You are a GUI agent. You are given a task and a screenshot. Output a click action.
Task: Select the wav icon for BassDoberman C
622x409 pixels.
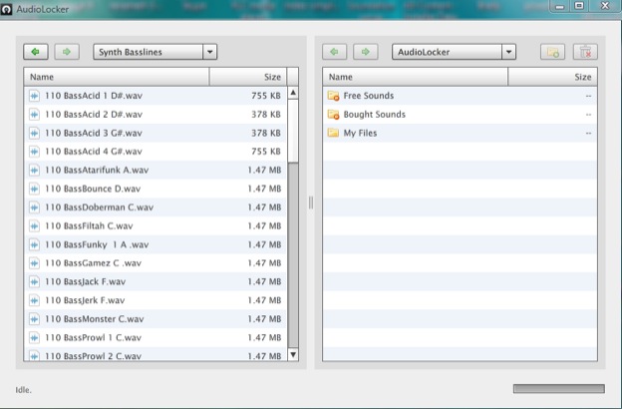pyautogui.click(x=35, y=207)
